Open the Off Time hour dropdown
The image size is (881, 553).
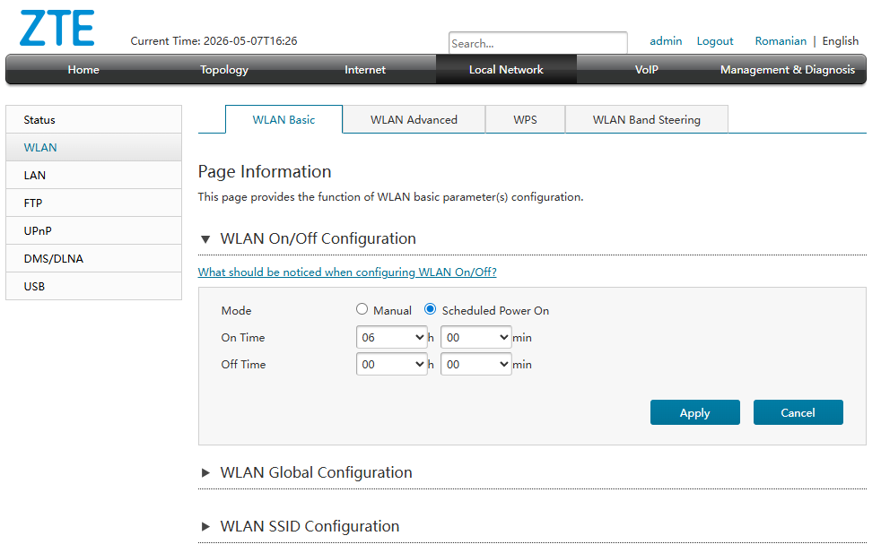[392, 365]
